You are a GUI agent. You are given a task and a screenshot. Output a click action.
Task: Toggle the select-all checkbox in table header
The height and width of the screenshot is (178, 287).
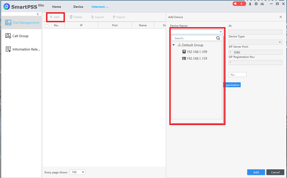coord(46,26)
